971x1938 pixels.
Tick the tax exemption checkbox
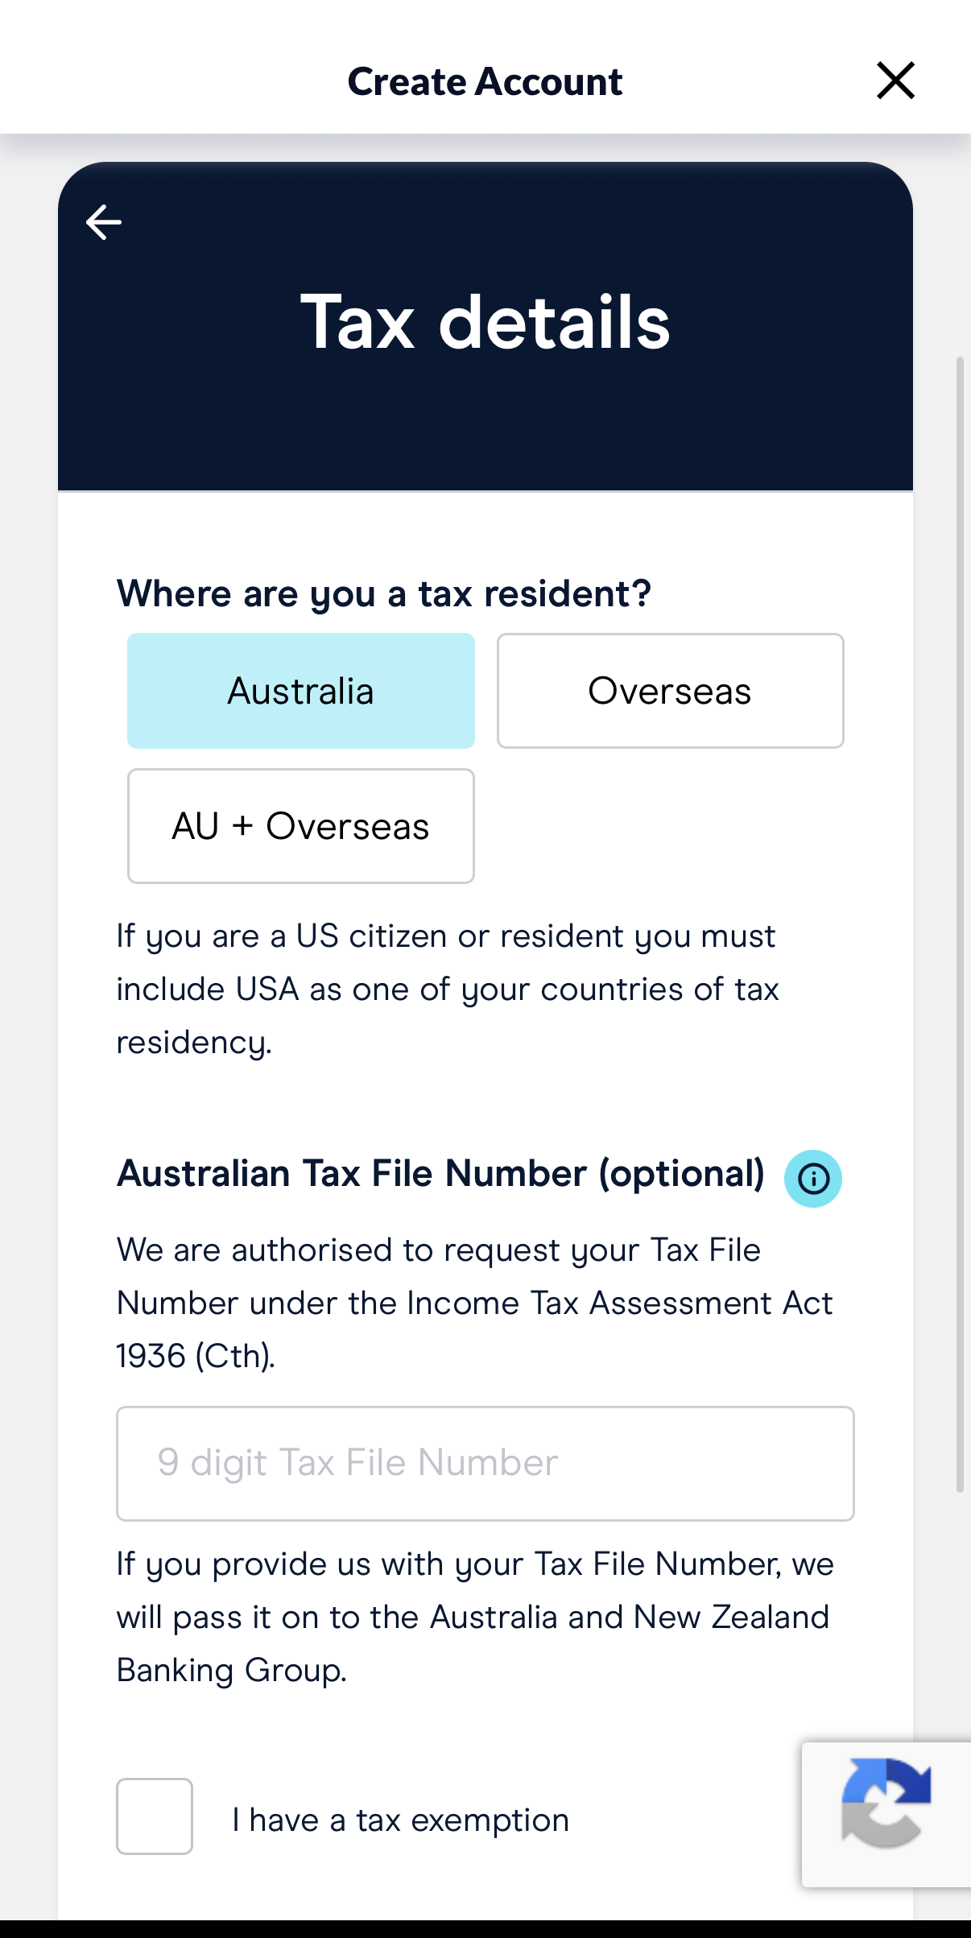155,1816
